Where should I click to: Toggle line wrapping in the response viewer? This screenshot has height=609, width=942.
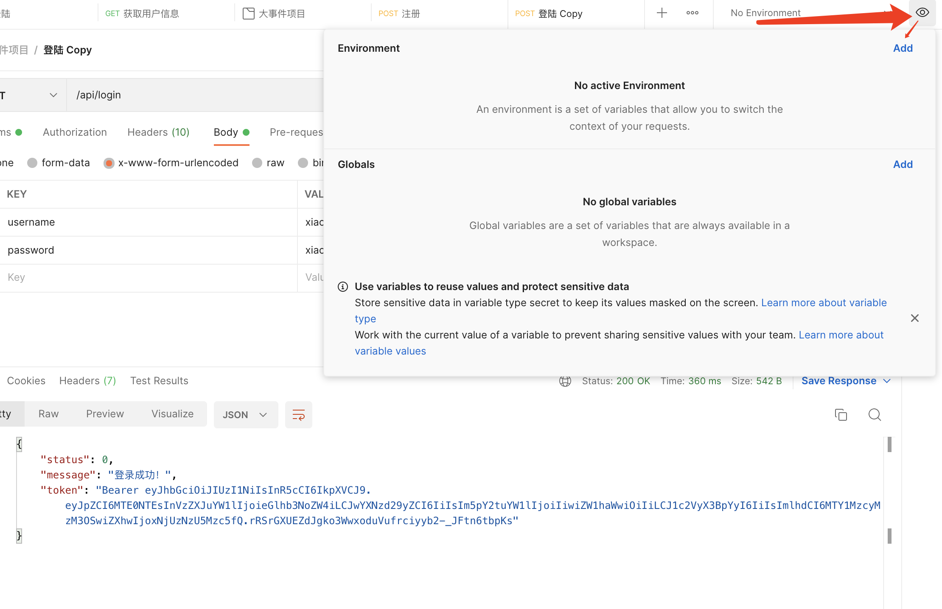point(298,415)
